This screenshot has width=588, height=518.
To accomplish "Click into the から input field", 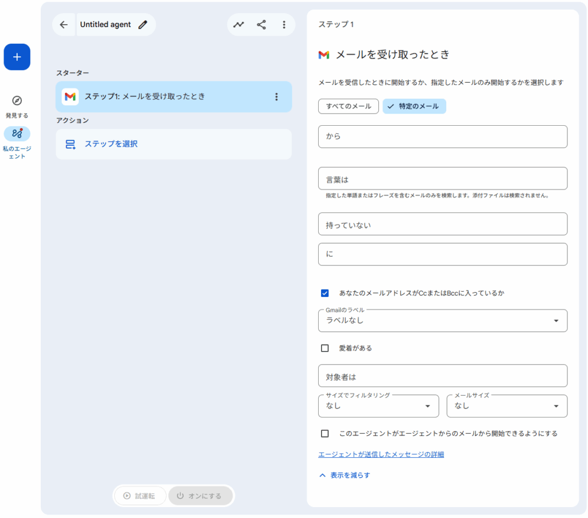I will (442, 137).
